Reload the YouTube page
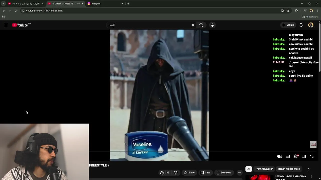 point(16,10)
